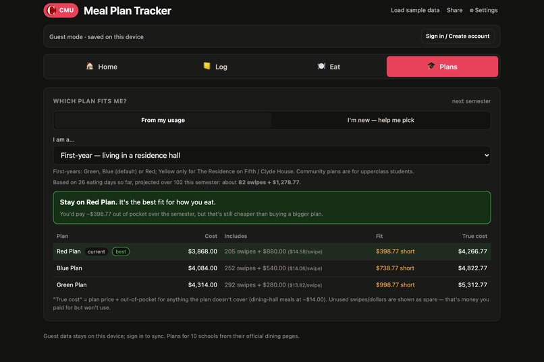Go to the Eat tab

click(329, 67)
